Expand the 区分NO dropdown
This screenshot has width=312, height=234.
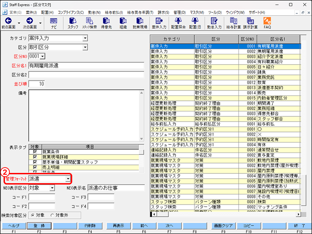click(43, 57)
